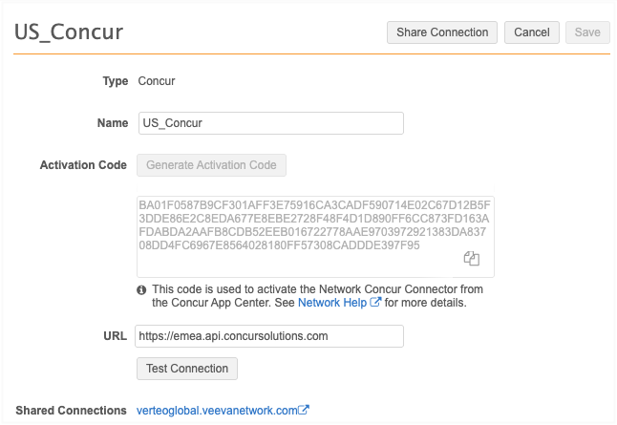Click the Activation Code label
Image resolution: width=617 pixels, height=425 pixels.
click(83, 165)
